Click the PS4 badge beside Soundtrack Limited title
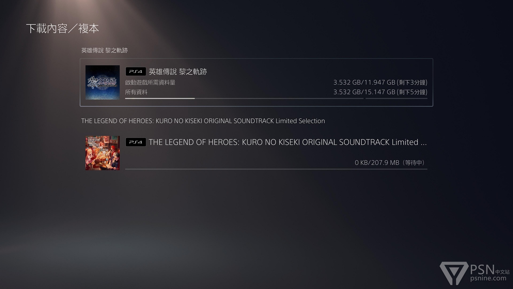Viewport: 513px width, 289px height. tap(136, 142)
